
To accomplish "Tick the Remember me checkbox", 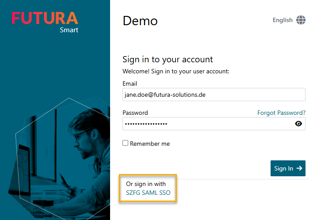I will [126, 143].
